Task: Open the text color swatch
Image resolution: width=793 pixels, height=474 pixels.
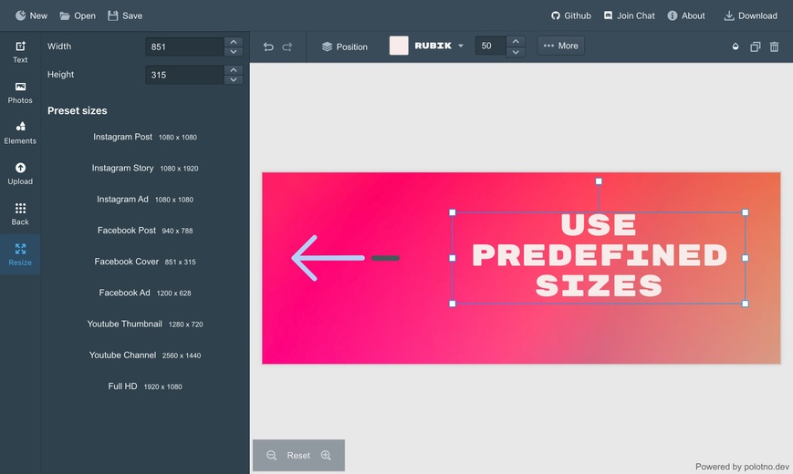Action: [399, 46]
